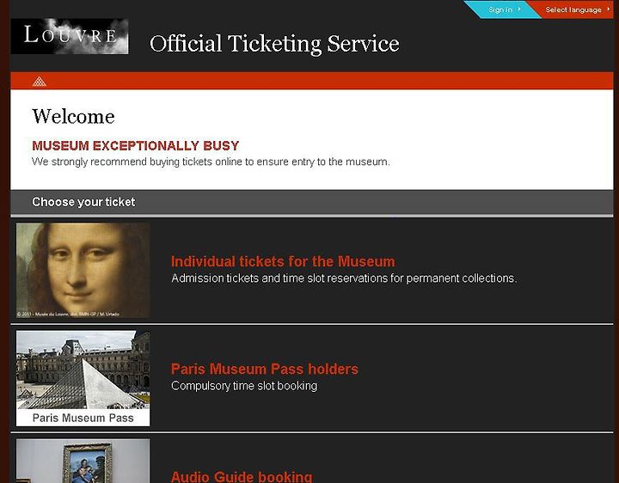Open Audio Guide booking link
This screenshot has height=483, width=619.
coord(242,476)
